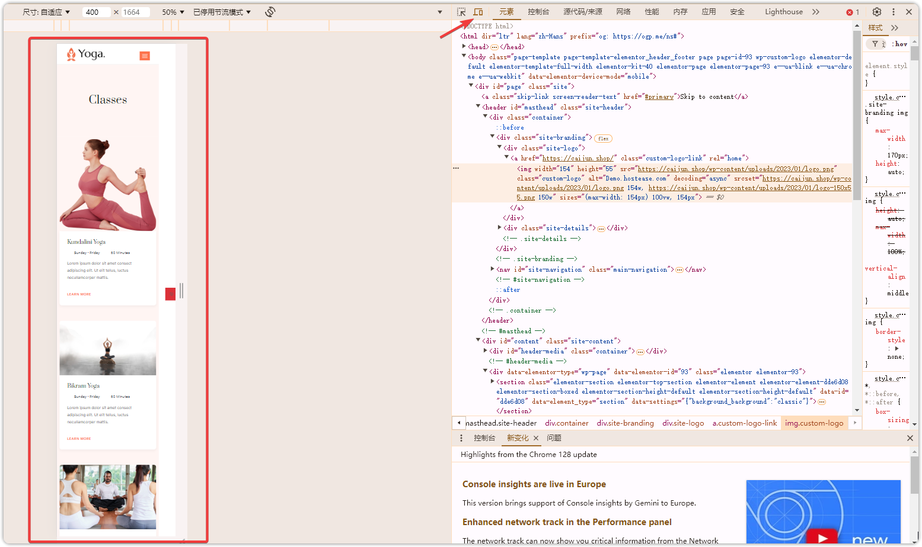The image size is (922, 547).
Task: Close the 新变化 drawer tab
Action: point(536,438)
